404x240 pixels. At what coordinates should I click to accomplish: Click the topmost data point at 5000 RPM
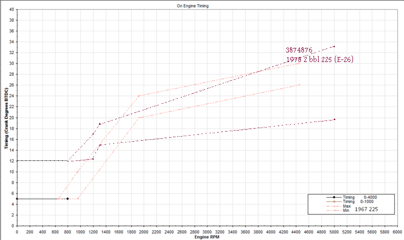(x=334, y=46)
